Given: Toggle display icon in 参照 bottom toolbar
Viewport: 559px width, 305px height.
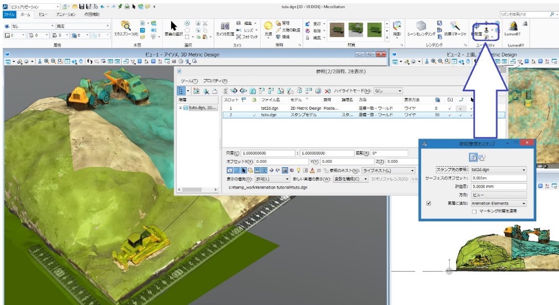Looking at the screenshot, I should coord(230,170).
